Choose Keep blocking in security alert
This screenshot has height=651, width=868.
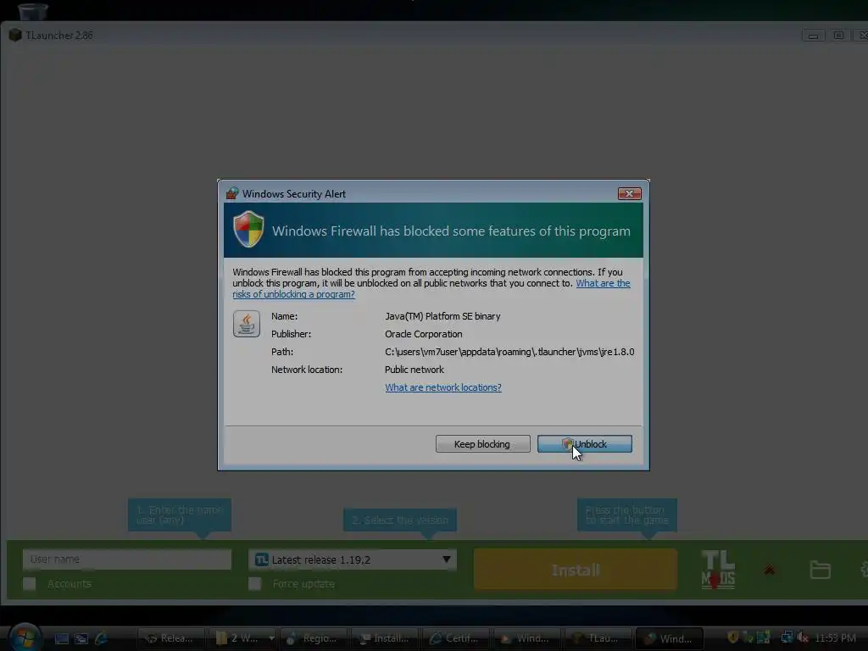[482, 444]
